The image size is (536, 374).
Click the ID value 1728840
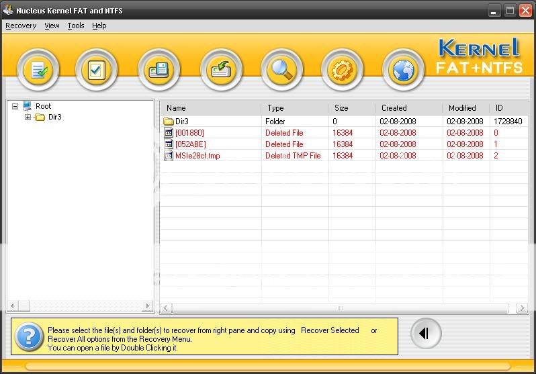point(508,122)
